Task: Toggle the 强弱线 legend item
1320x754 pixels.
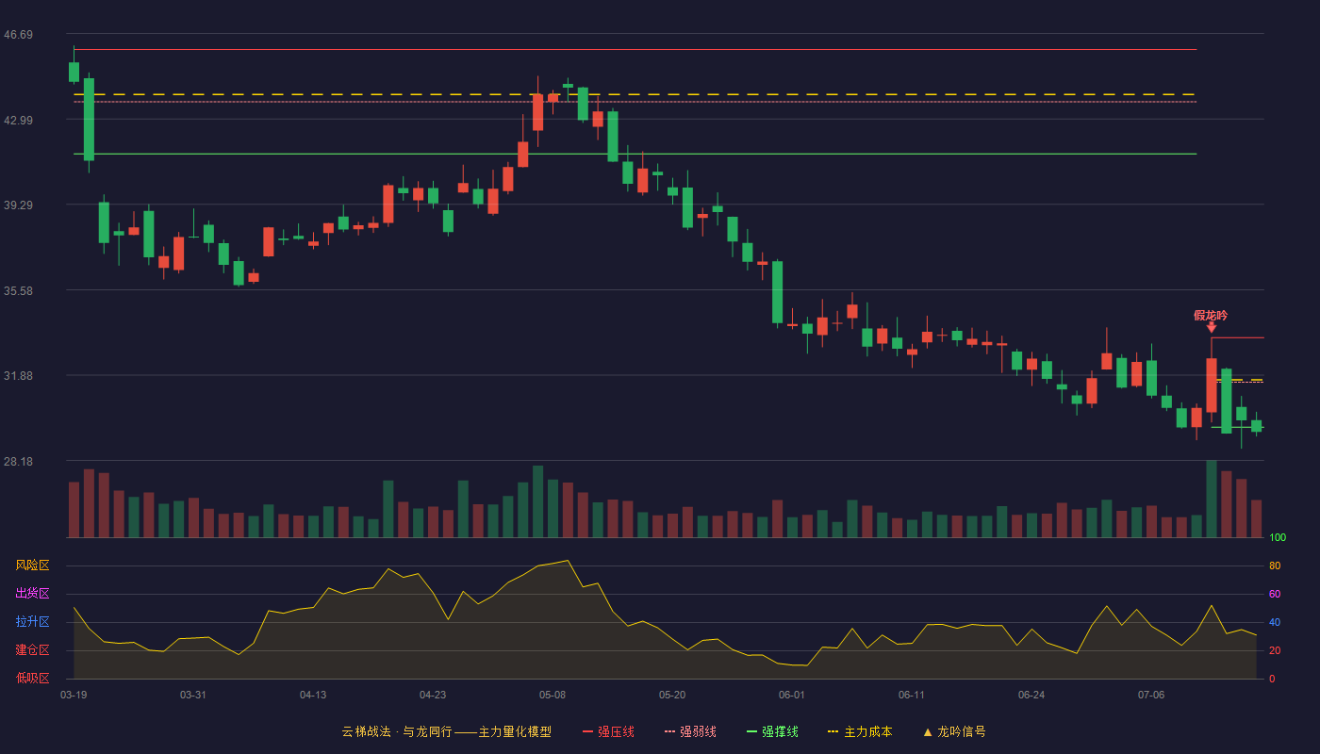Action: [x=690, y=731]
